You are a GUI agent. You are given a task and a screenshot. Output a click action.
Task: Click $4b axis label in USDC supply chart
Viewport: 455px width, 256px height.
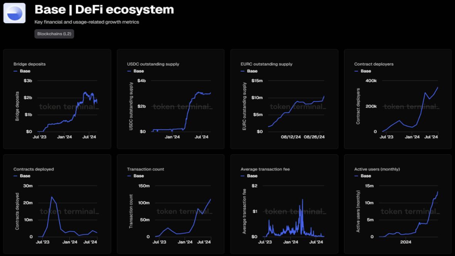point(142,81)
